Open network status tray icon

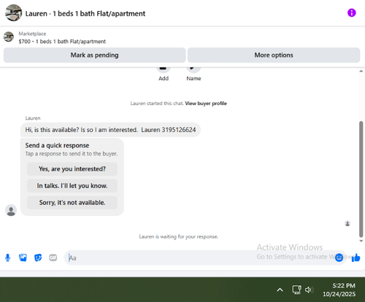(296, 290)
